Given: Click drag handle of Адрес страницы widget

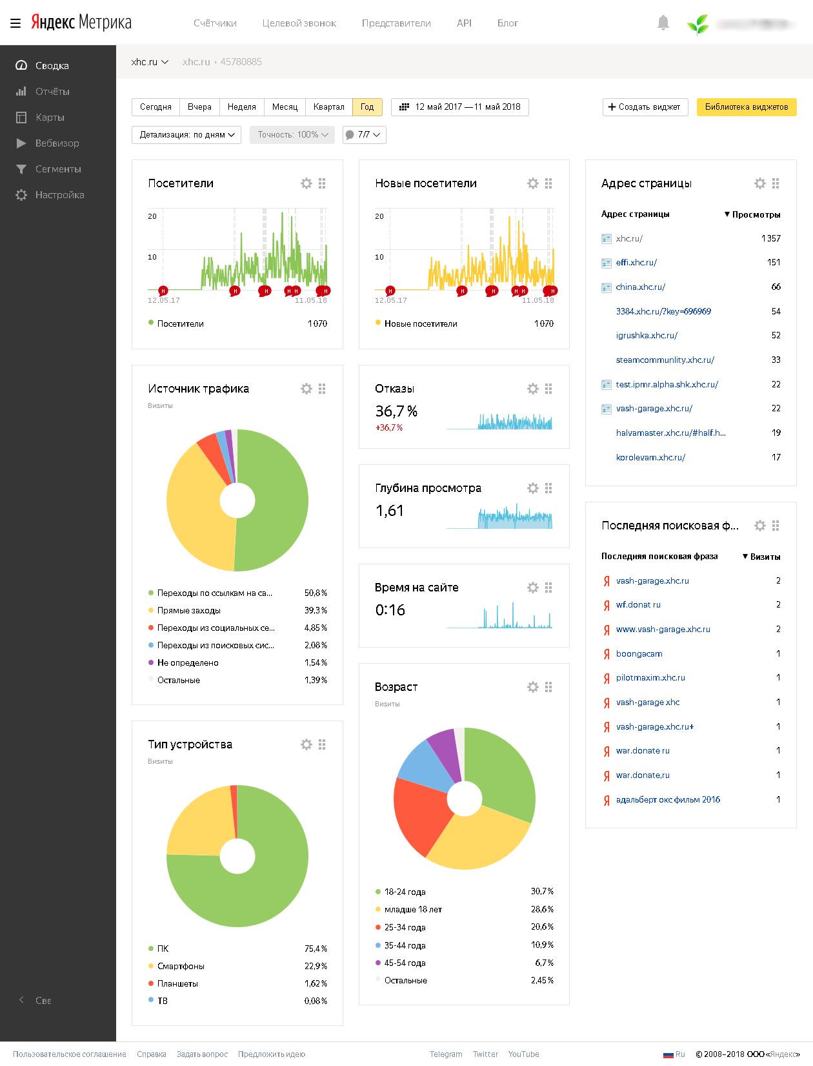Looking at the screenshot, I should [776, 183].
